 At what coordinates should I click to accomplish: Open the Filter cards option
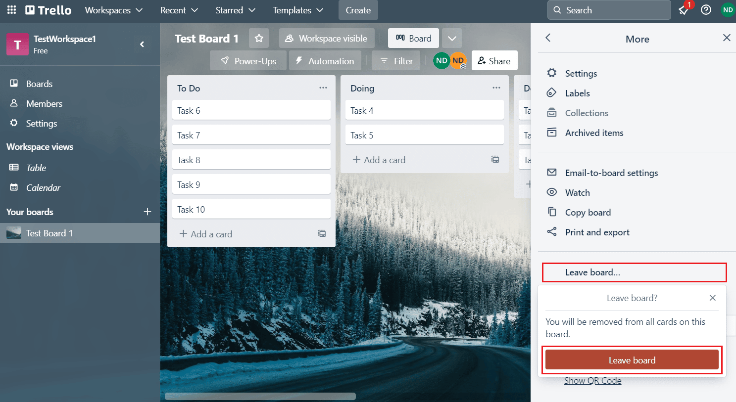coord(396,61)
